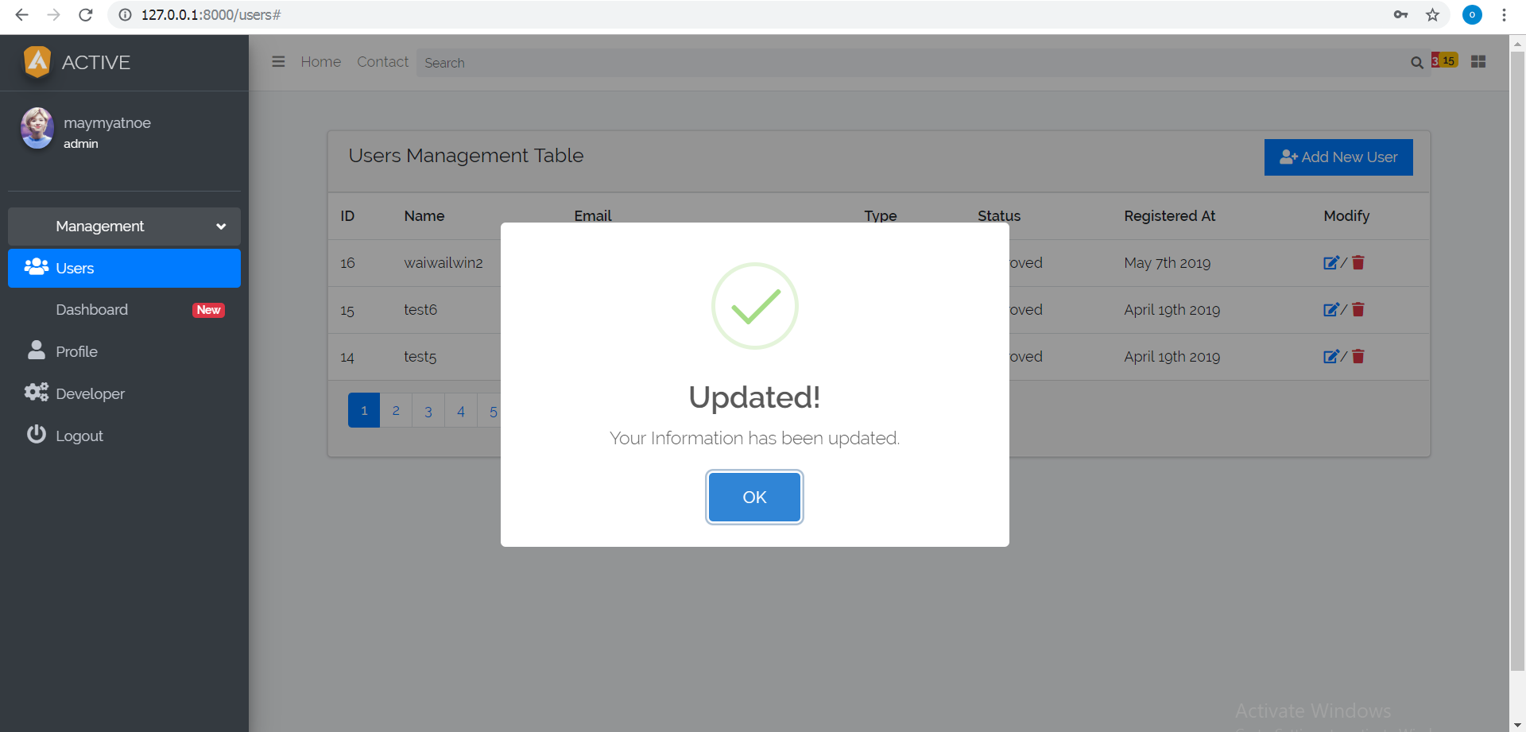Select current pagination page 1
Viewport: 1526px width, 732px height.
364,411
